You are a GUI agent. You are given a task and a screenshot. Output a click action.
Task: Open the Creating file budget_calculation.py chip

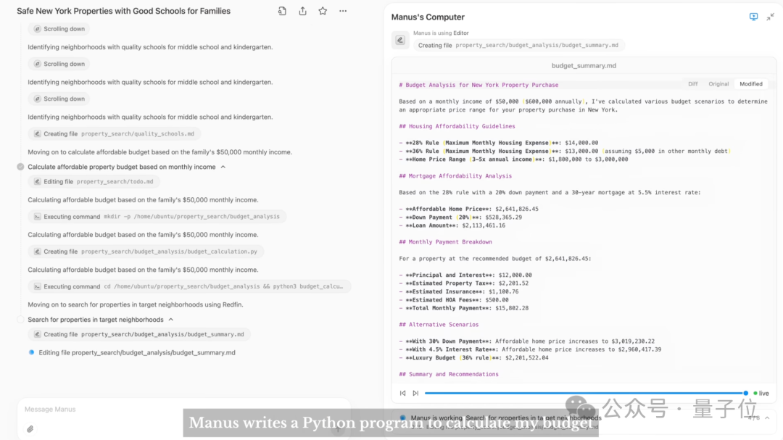[x=146, y=252]
